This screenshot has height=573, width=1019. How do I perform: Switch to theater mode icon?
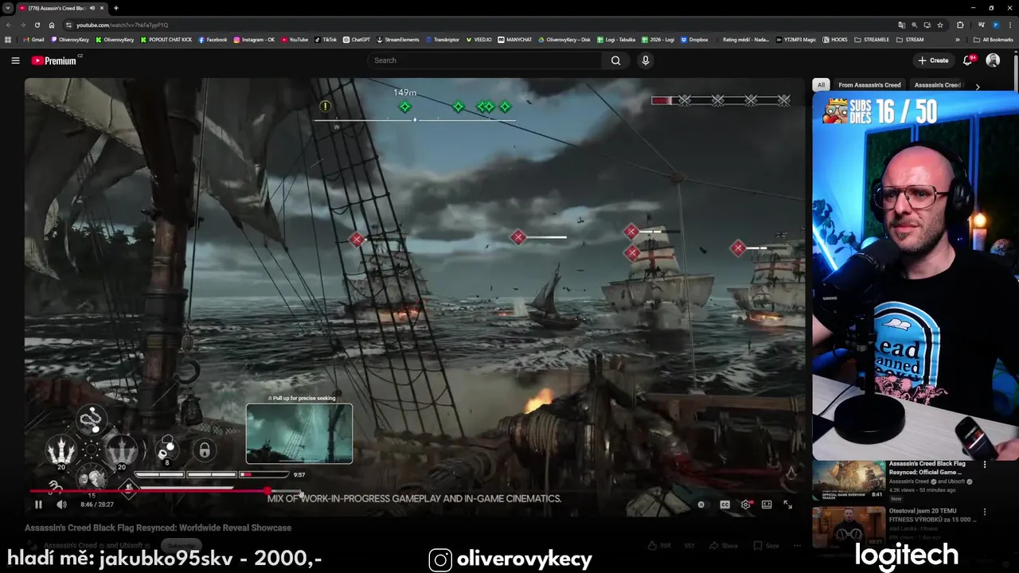point(767,505)
